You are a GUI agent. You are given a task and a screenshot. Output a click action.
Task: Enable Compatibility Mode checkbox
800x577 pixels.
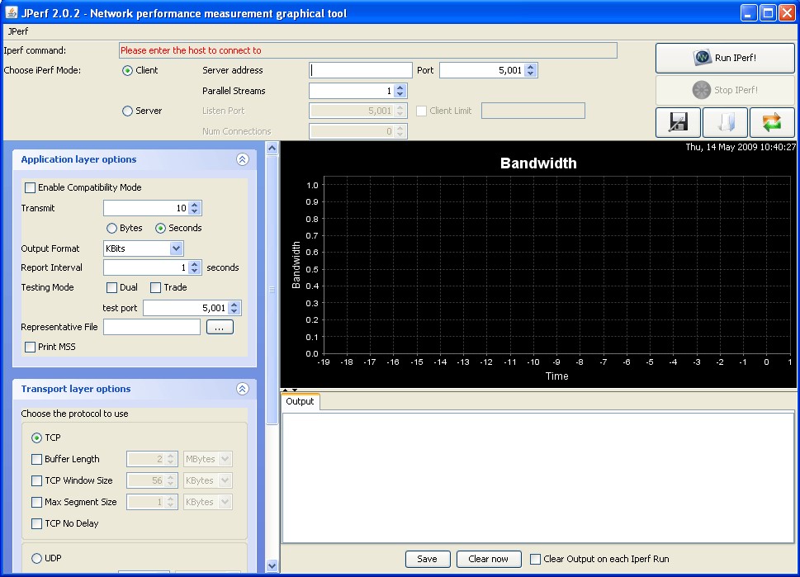(x=31, y=188)
